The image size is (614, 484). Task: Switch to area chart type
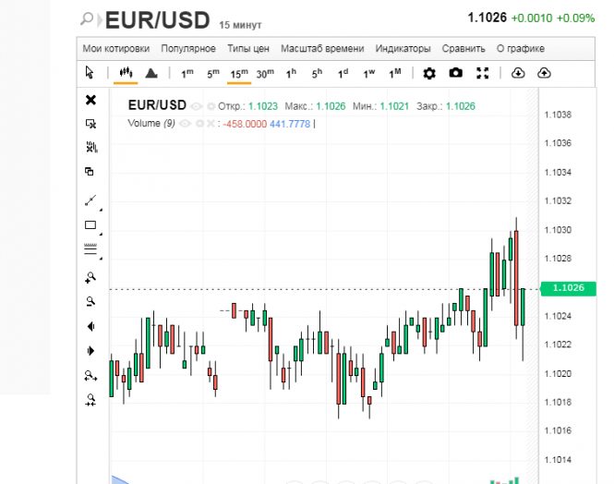pyautogui.click(x=151, y=73)
